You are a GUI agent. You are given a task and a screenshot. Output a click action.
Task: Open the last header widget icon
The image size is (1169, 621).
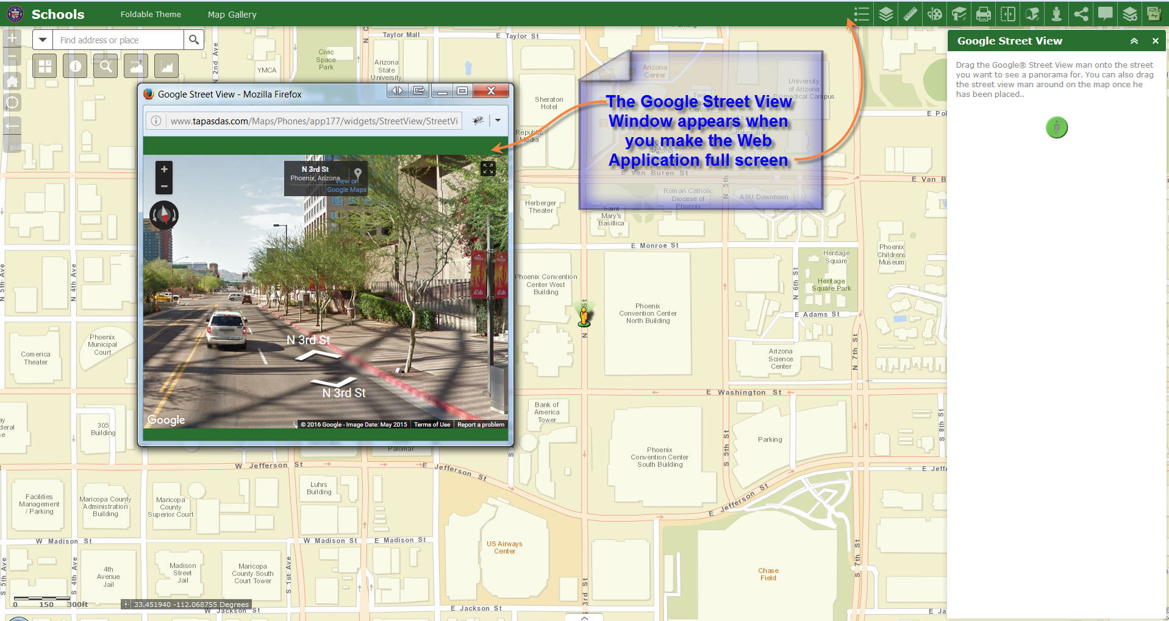(1154, 14)
